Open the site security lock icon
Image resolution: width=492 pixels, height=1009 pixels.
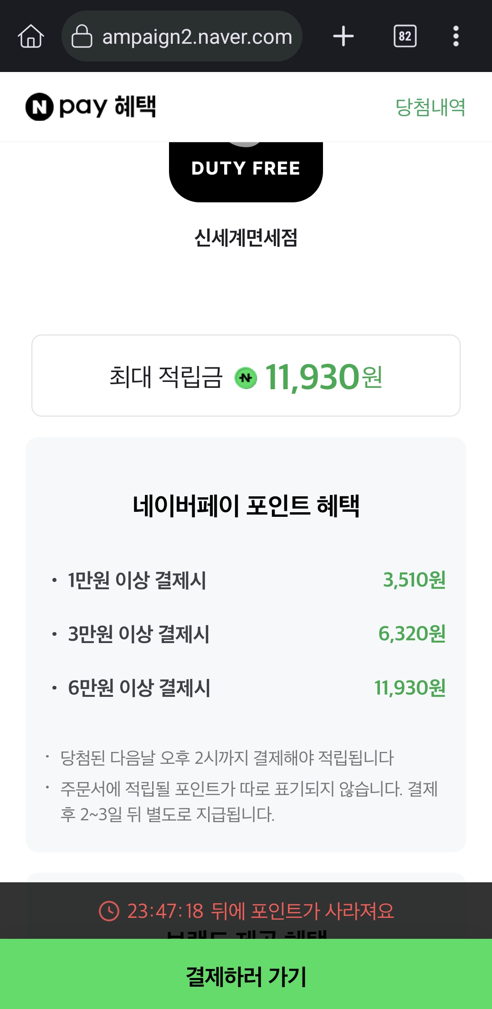[82, 36]
